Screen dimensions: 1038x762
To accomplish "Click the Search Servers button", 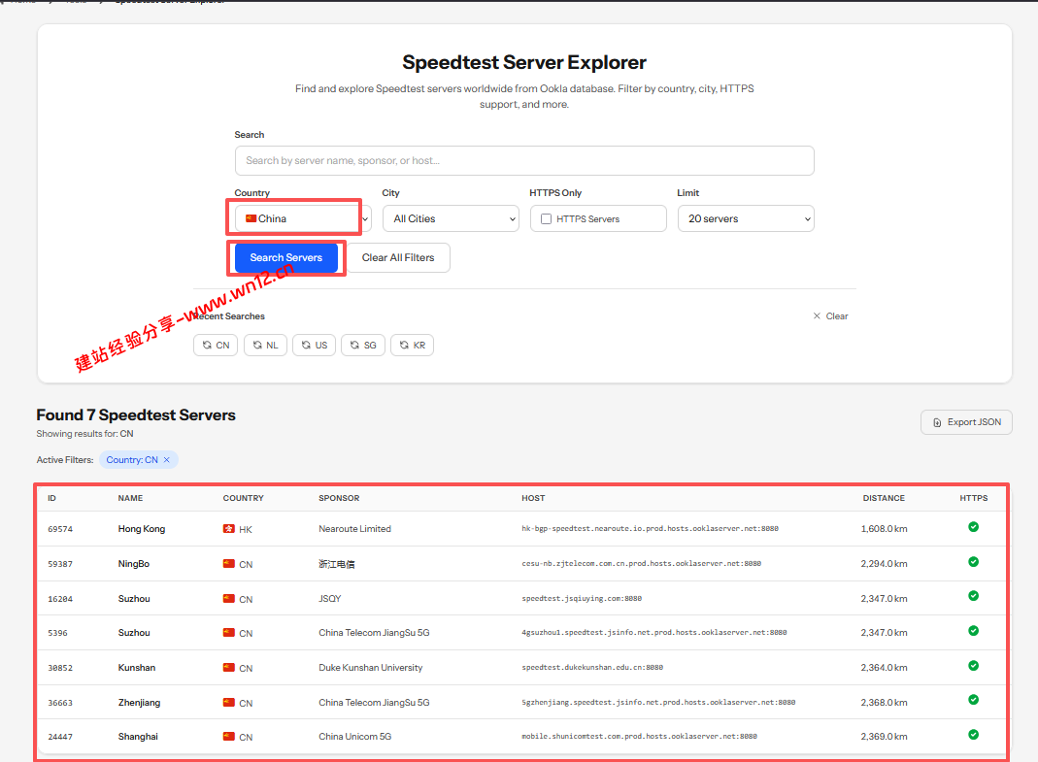I will pos(286,257).
